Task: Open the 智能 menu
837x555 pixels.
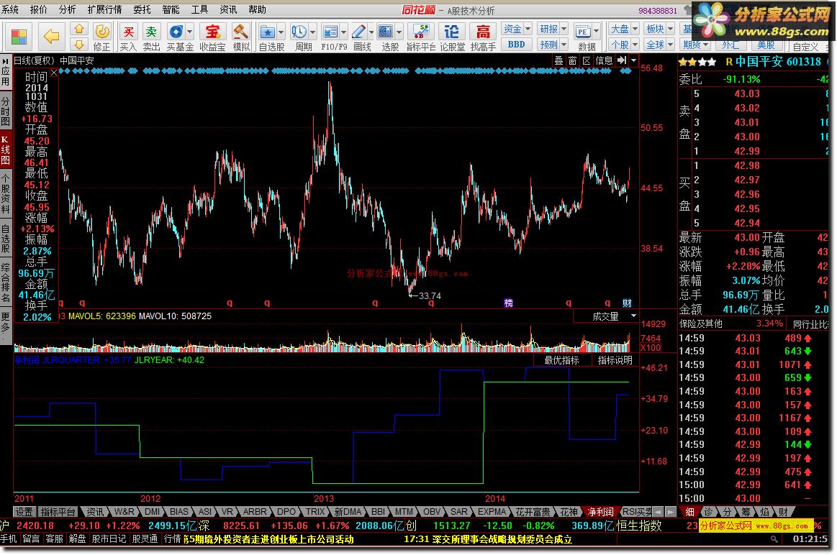Action: (171, 9)
